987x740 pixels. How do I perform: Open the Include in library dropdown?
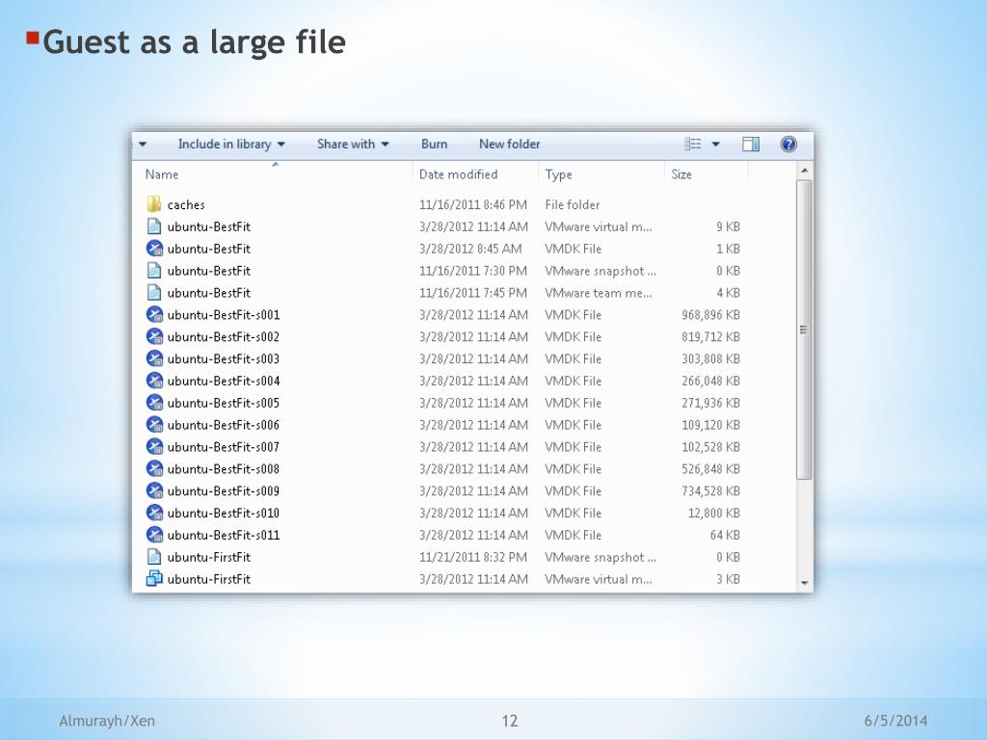click(x=231, y=145)
